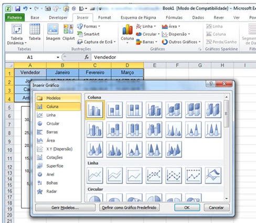Select the Fevereiro cell

95,73
